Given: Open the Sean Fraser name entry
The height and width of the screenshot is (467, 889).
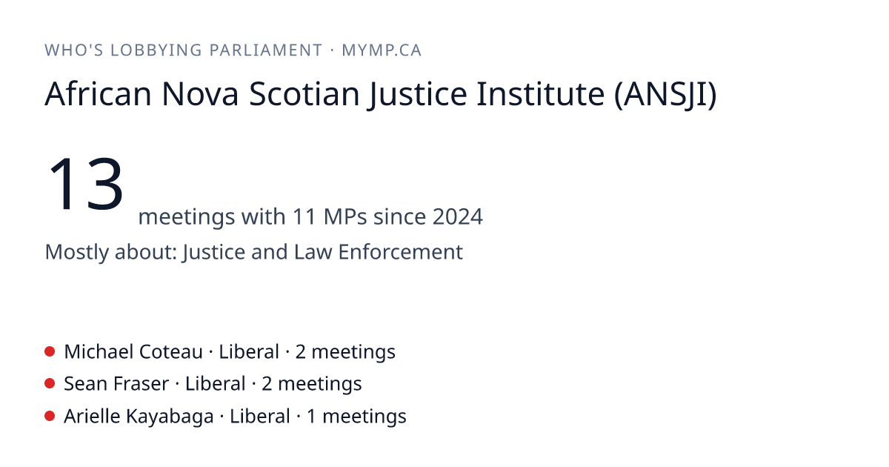Looking at the screenshot, I should tap(116, 383).
